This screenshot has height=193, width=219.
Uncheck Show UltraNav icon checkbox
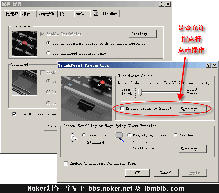click(15, 114)
